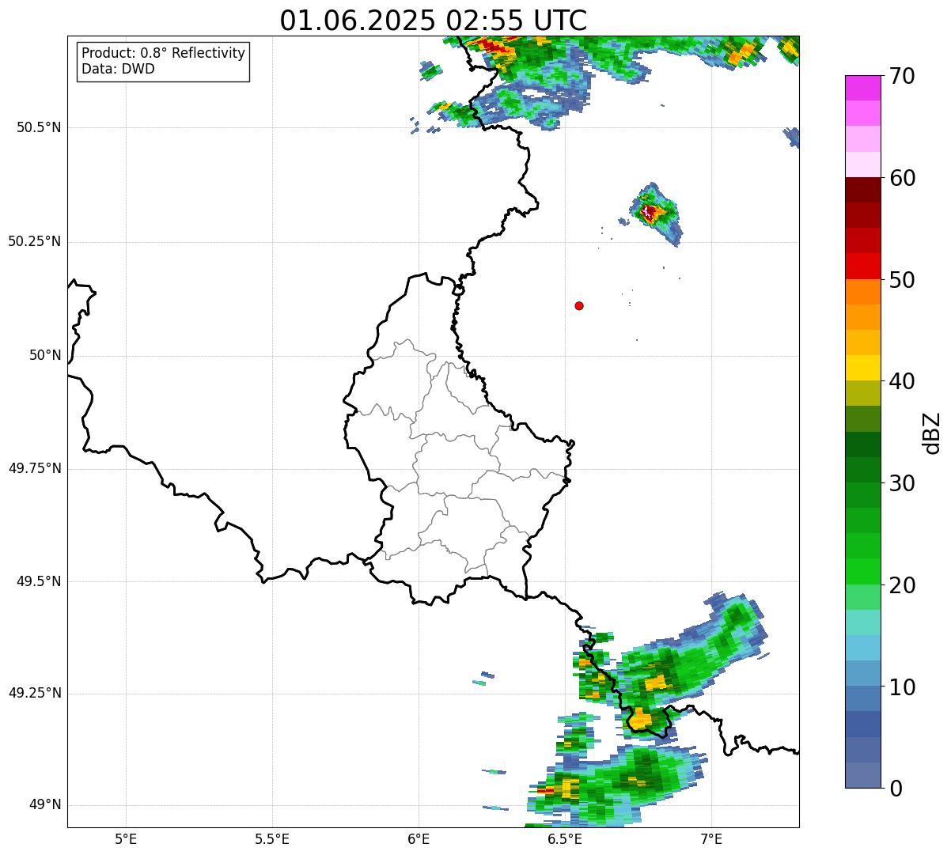
Task: Click the 49.25°N latitude label
Action: pyautogui.click(x=34, y=693)
